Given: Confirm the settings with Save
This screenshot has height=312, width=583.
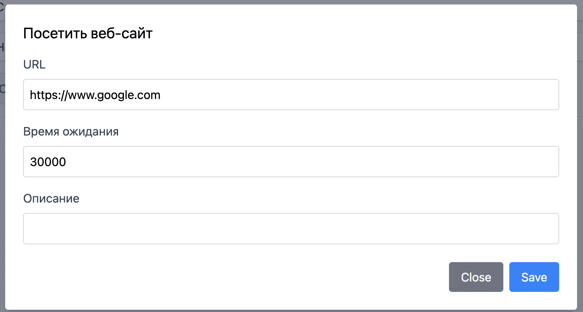Looking at the screenshot, I should tap(534, 277).
